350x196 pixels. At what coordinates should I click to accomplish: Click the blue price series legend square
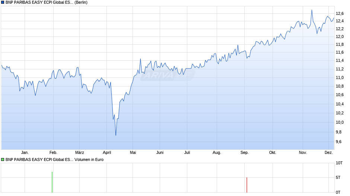3,3
